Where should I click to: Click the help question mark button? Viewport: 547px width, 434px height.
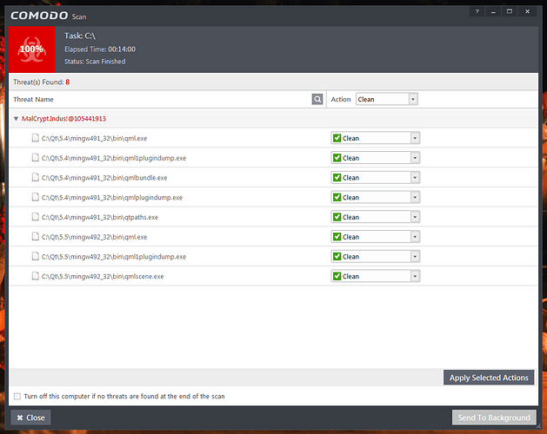click(x=477, y=11)
